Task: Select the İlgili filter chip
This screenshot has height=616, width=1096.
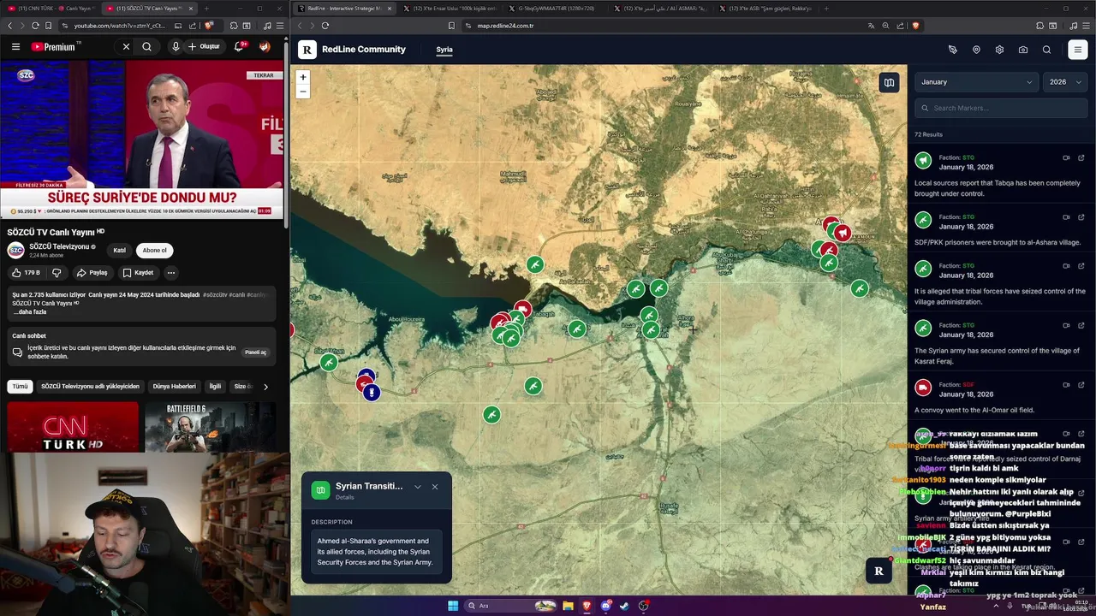Action: tap(215, 386)
